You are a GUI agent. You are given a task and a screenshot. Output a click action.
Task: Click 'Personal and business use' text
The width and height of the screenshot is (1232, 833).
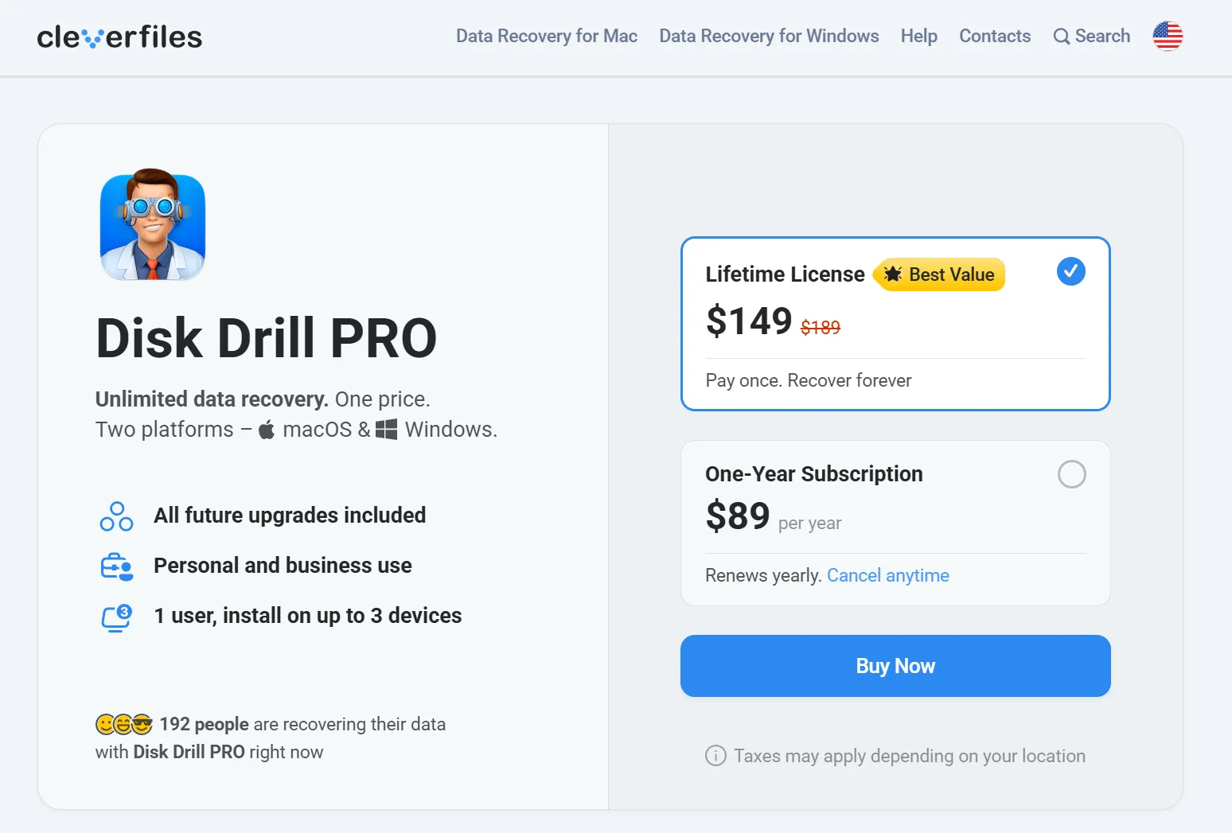click(283, 566)
